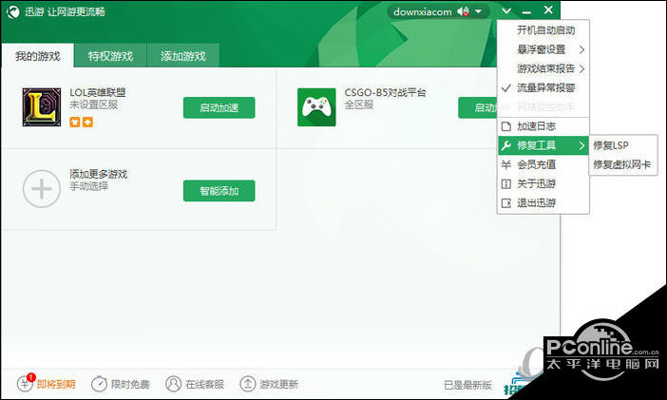667x400 pixels.
Task: Toggle the checked 流量异常报警 option
Action: [543, 88]
